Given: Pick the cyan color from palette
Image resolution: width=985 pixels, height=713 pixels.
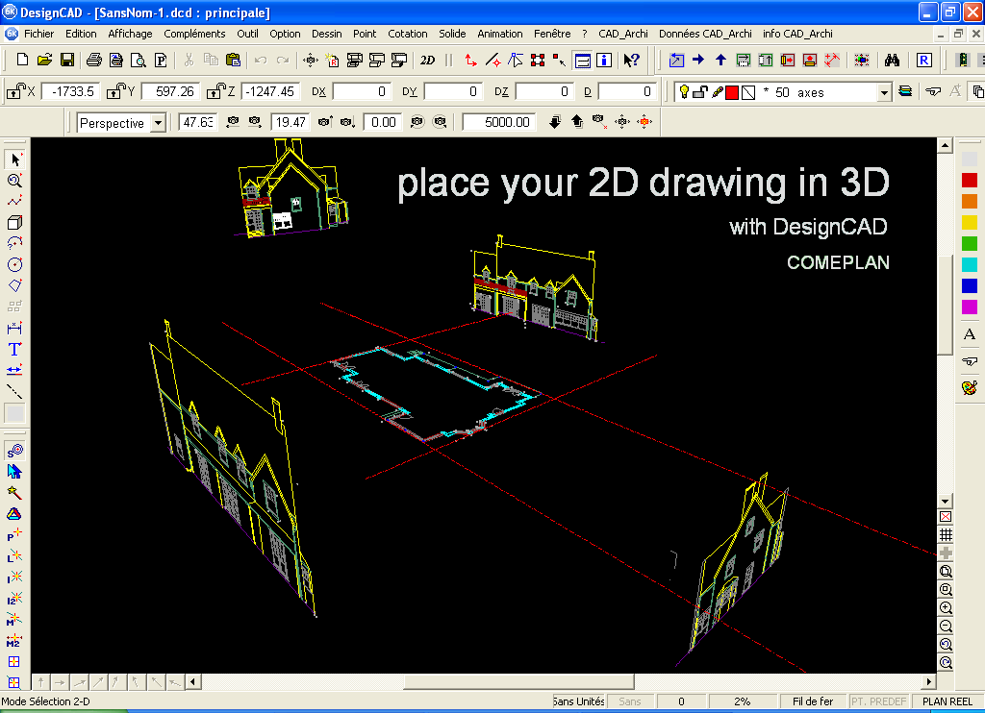Looking at the screenshot, I should (x=970, y=264).
